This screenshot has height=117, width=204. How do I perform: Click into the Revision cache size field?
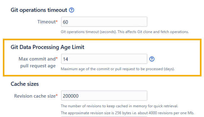(104, 96)
